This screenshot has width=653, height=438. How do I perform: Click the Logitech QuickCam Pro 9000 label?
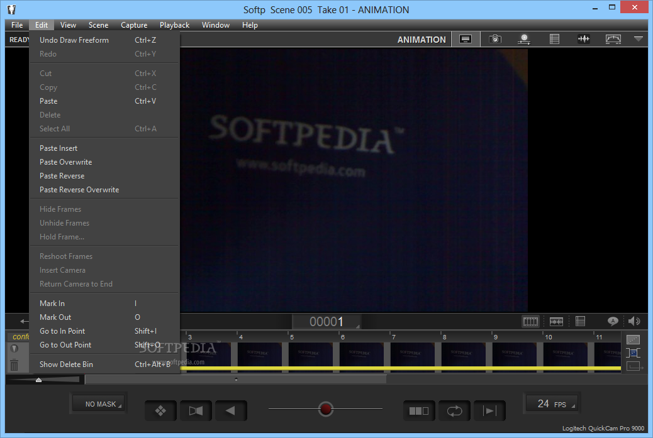point(603,428)
